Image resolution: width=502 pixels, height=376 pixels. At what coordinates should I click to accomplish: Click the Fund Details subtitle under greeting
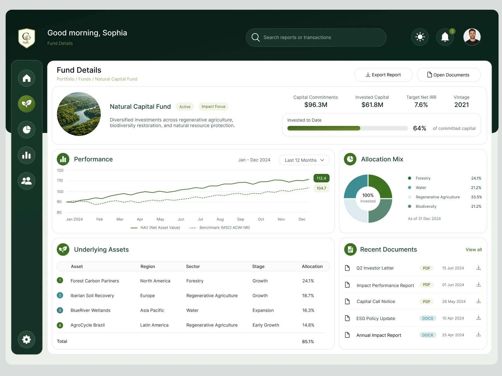[x=60, y=43]
